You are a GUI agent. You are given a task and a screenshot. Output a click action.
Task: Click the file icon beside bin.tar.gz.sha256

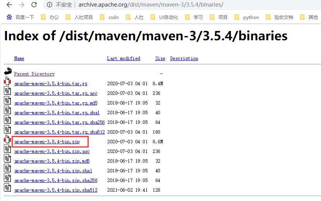[x=7, y=120]
